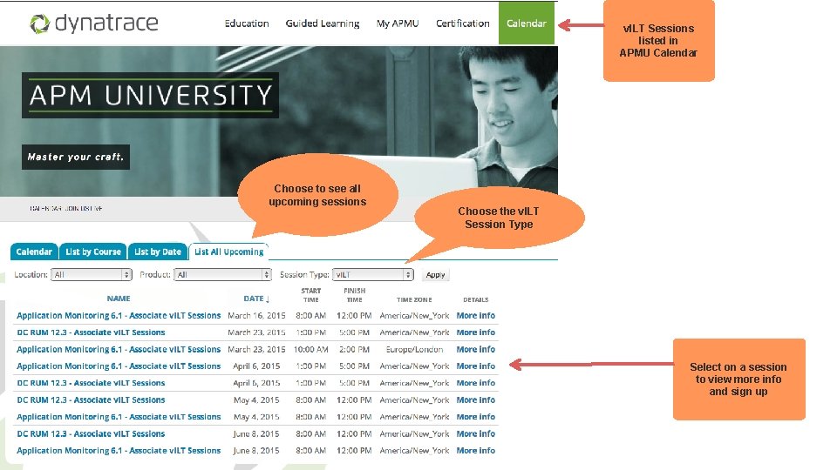This screenshot has width=837, height=470.
Task: Click the FINISH TIME column header
Action: pos(355,295)
